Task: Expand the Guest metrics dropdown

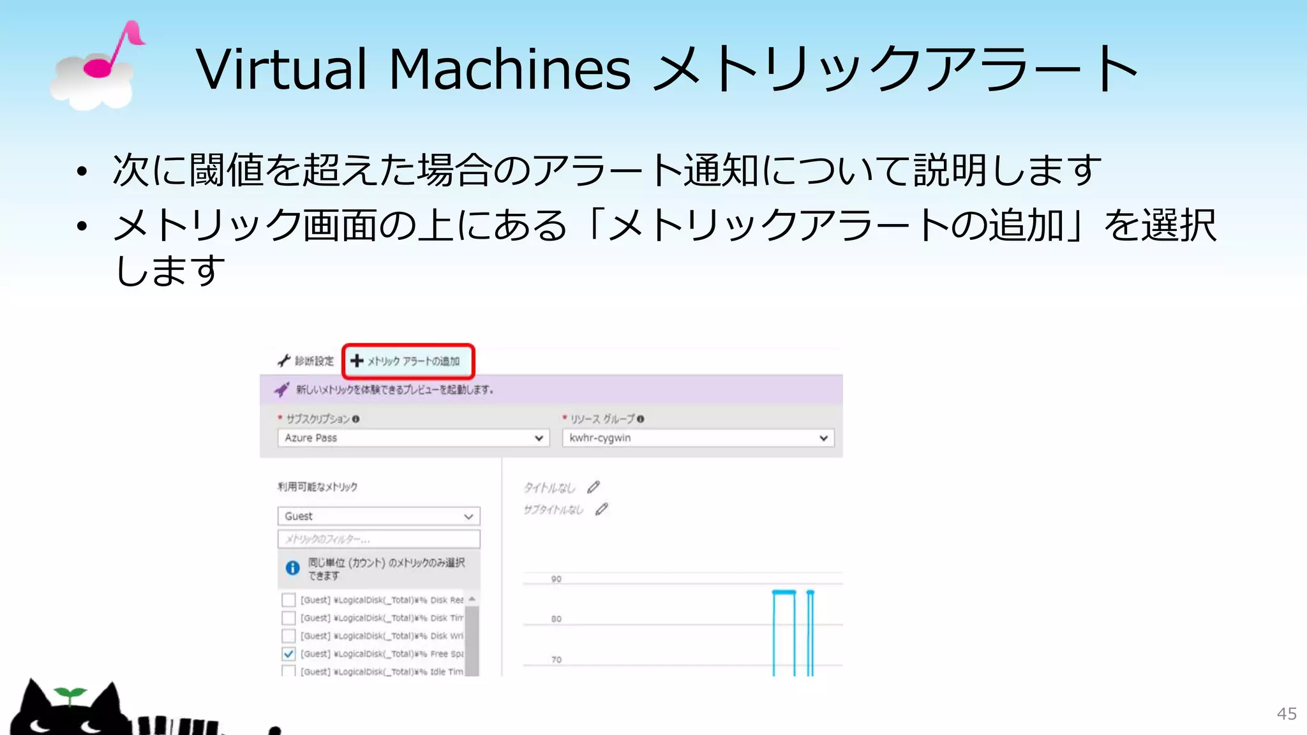Action: click(379, 516)
